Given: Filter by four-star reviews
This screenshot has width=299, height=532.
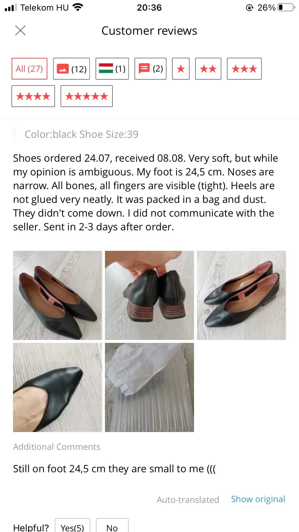Looking at the screenshot, I should click(33, 96).
